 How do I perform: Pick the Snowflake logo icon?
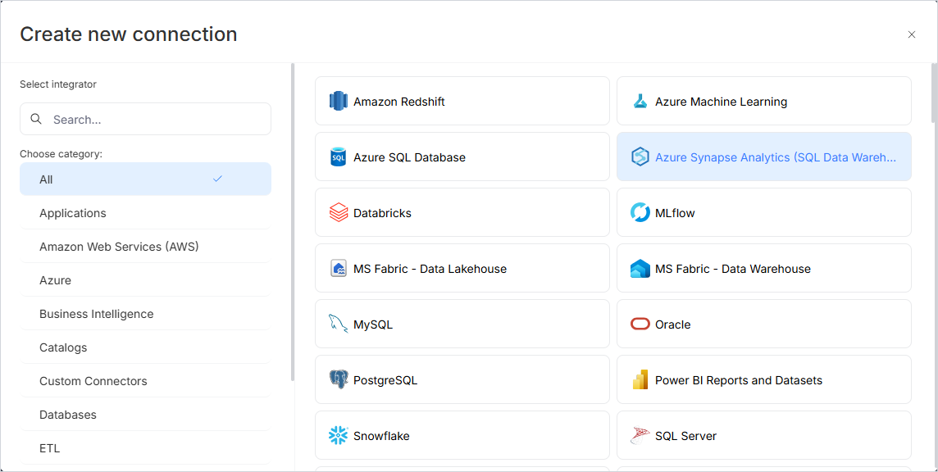pos(338,436)
